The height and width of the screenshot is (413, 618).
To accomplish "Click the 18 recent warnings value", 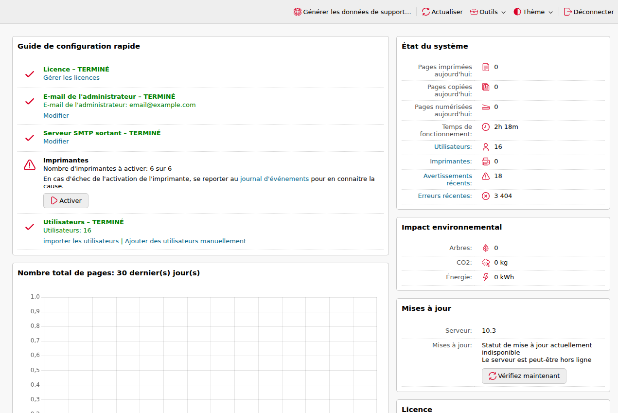I will click(498, 176).
